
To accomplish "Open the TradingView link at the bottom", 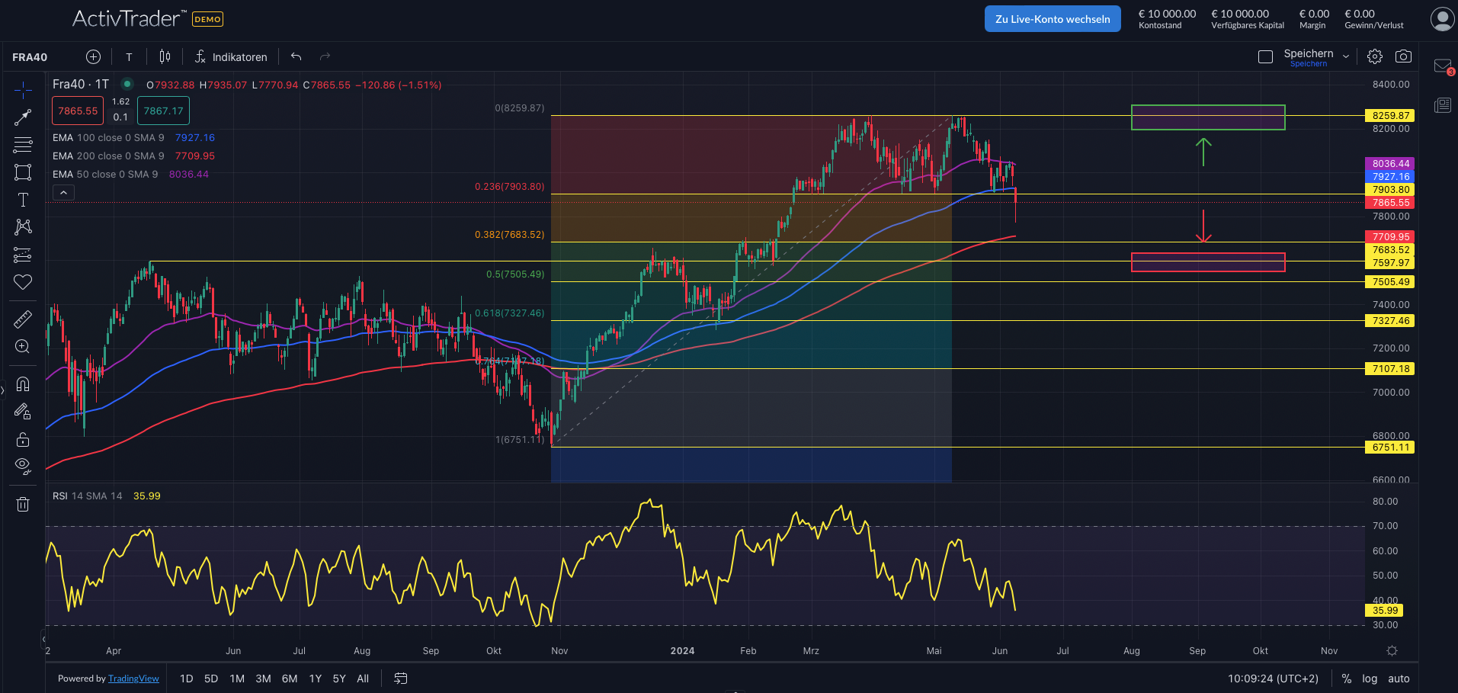I will [x=133, y=678].
